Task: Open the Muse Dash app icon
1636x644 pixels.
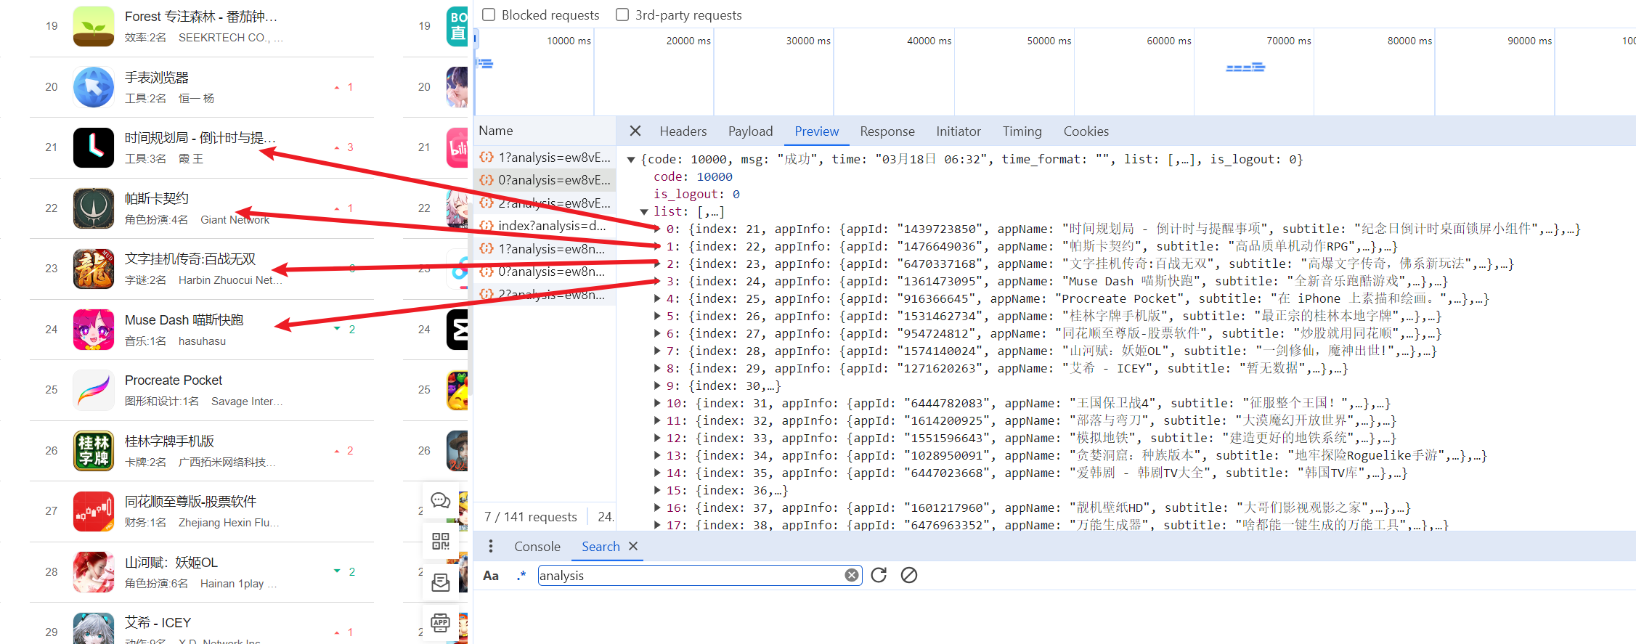Action: tap(94, 330)
